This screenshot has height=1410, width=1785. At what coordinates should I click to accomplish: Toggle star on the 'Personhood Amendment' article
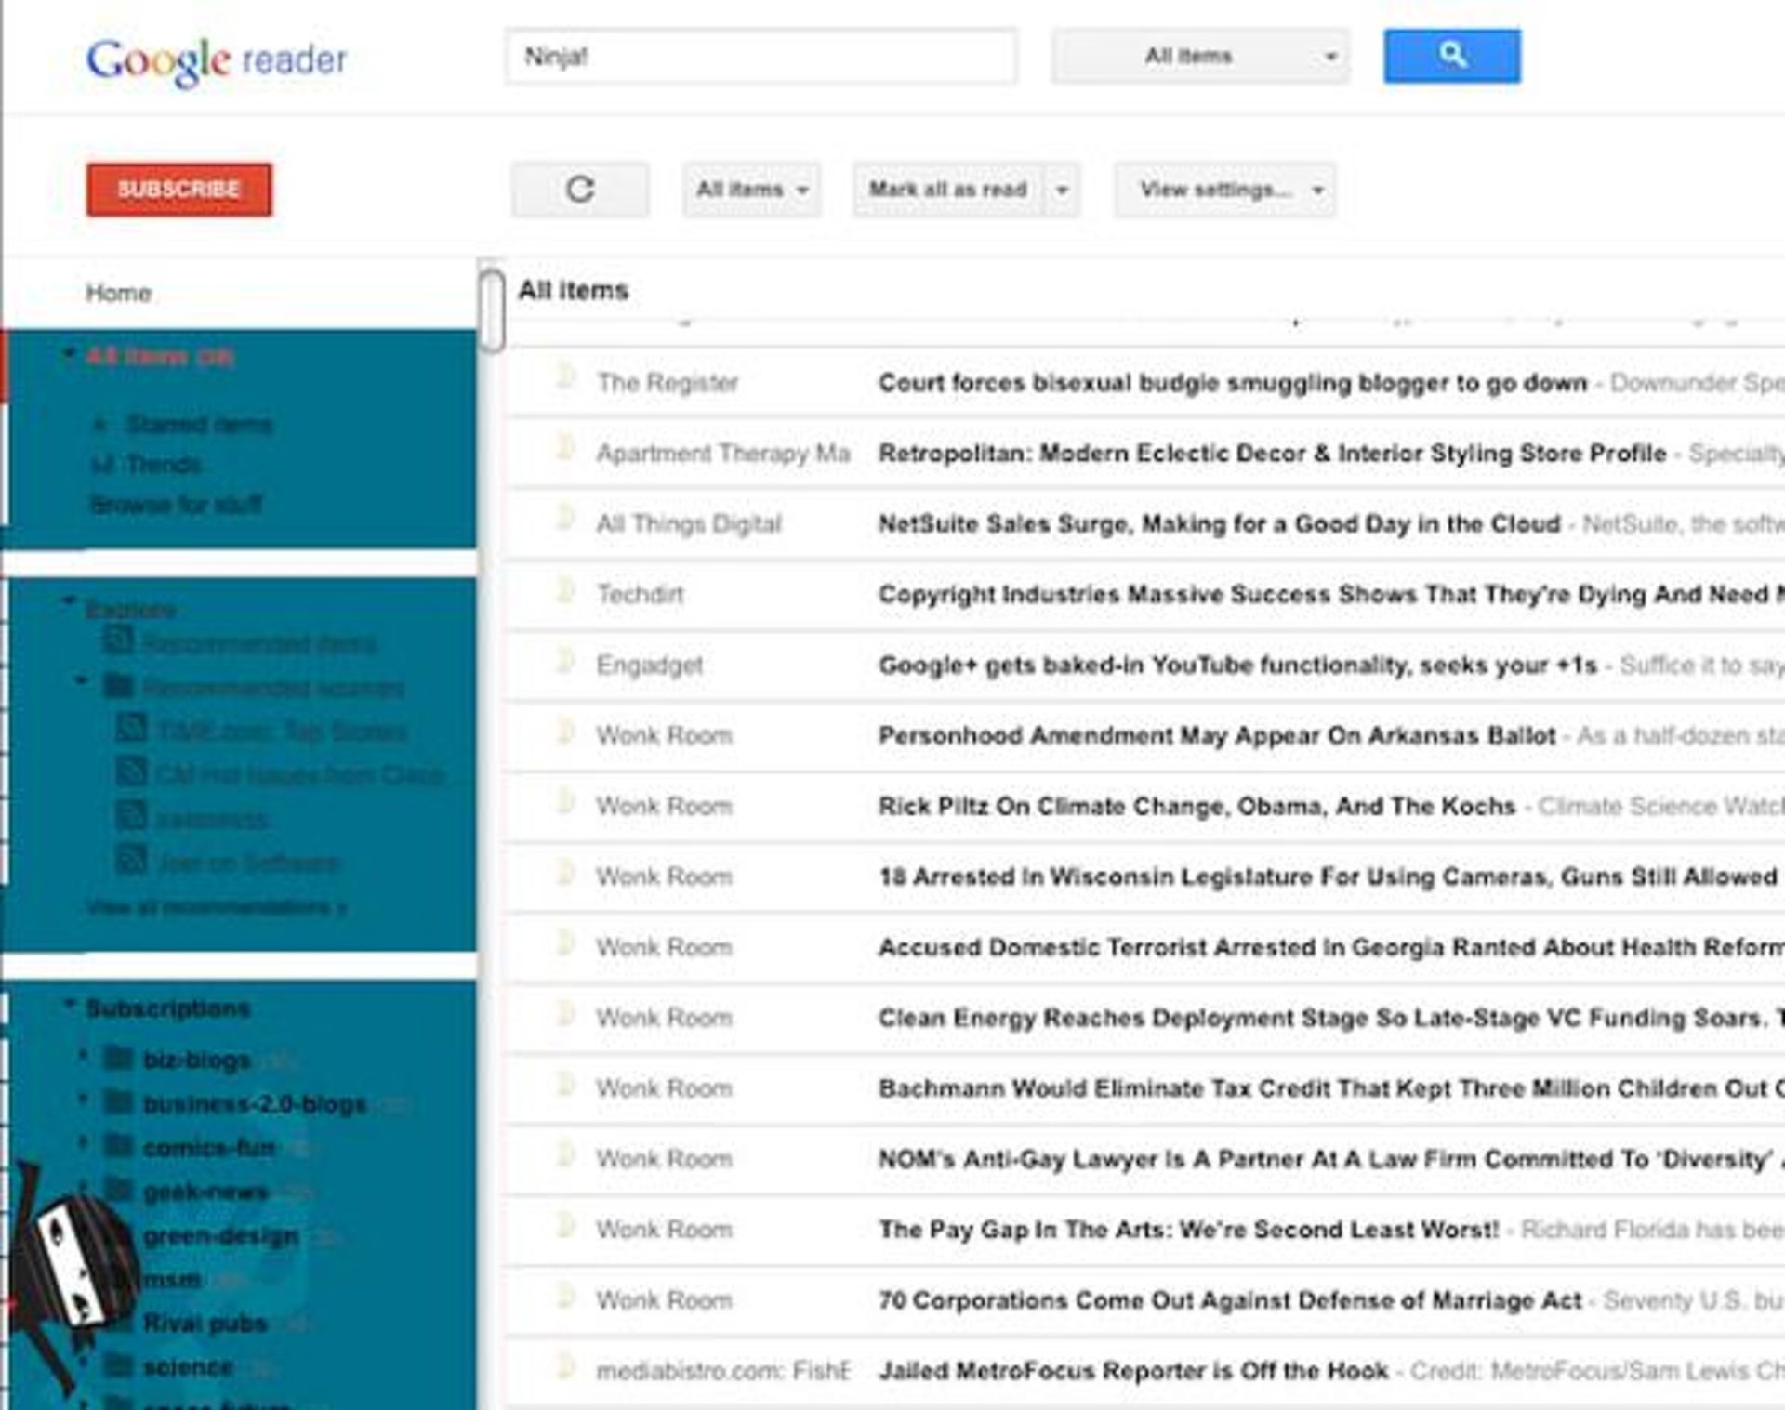click(x=563, y=731)
